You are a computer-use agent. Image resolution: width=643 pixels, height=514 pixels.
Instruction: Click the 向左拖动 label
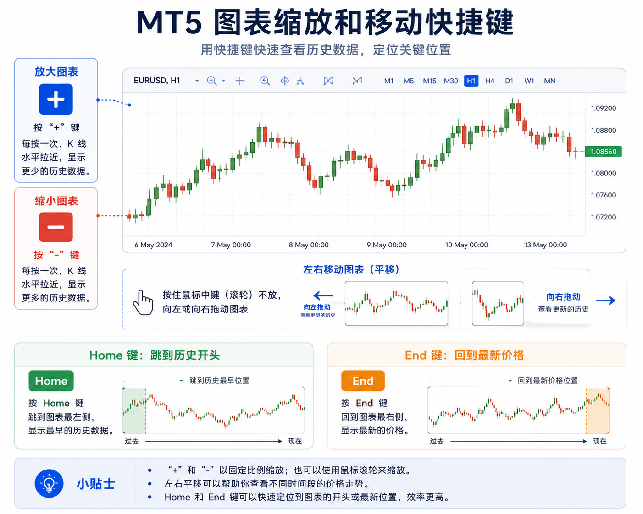(x=317, y=307)
